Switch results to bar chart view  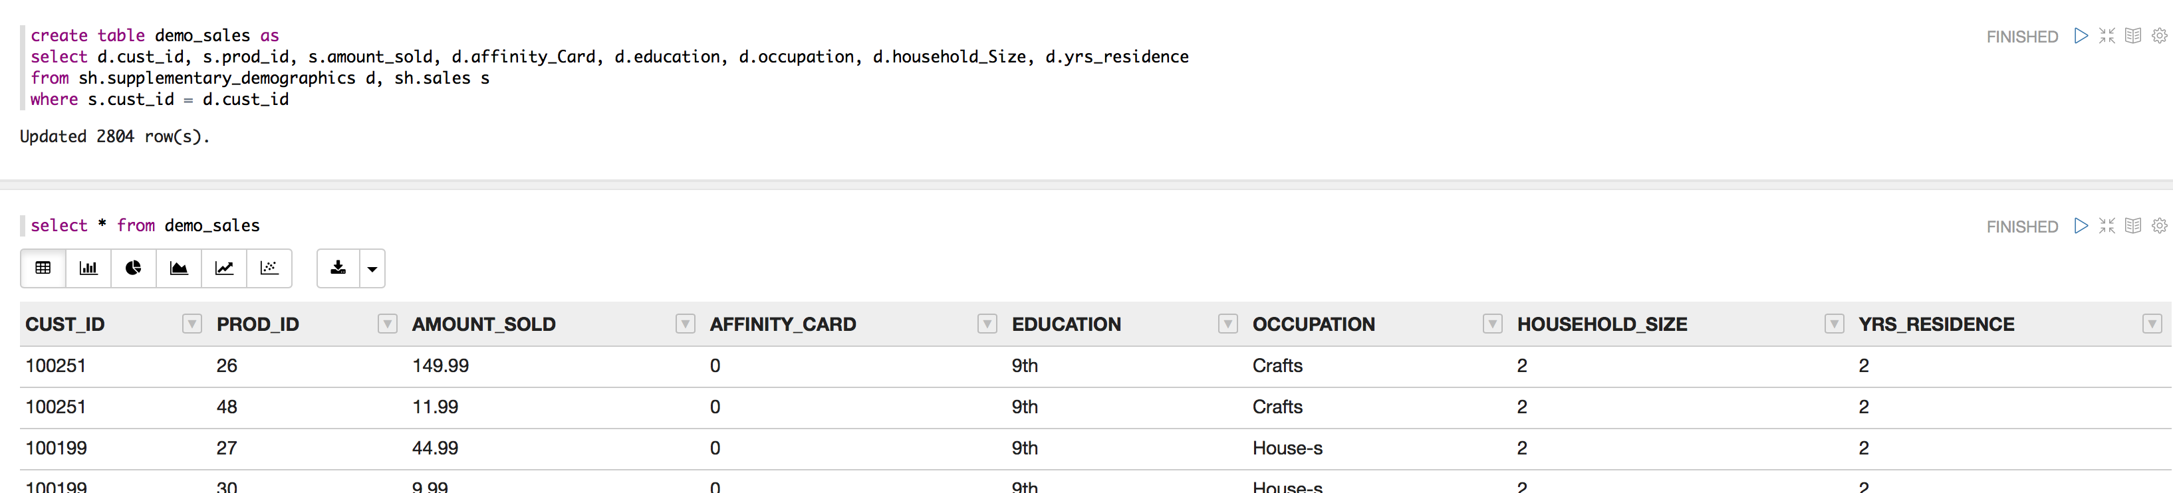(88, 268)
